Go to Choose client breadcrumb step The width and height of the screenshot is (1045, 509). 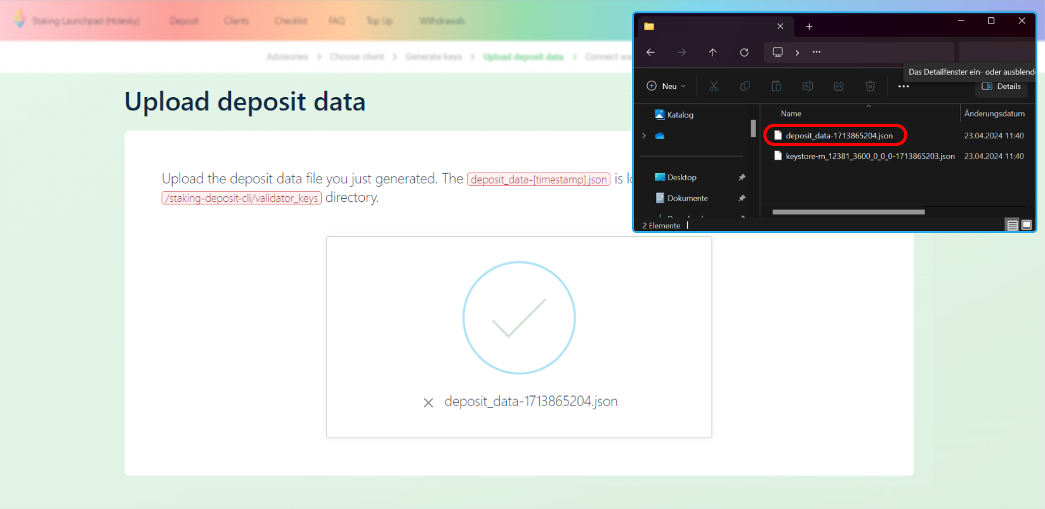(x=357, y=56)
